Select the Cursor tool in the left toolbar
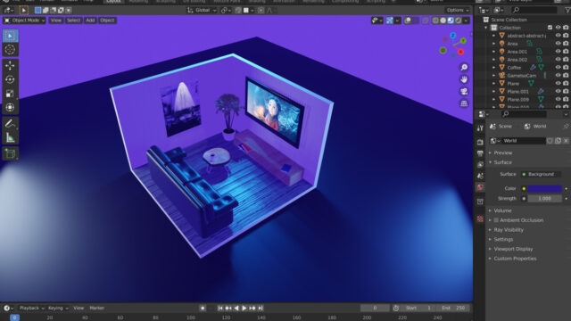571x321 pixels. coord(10,50)
